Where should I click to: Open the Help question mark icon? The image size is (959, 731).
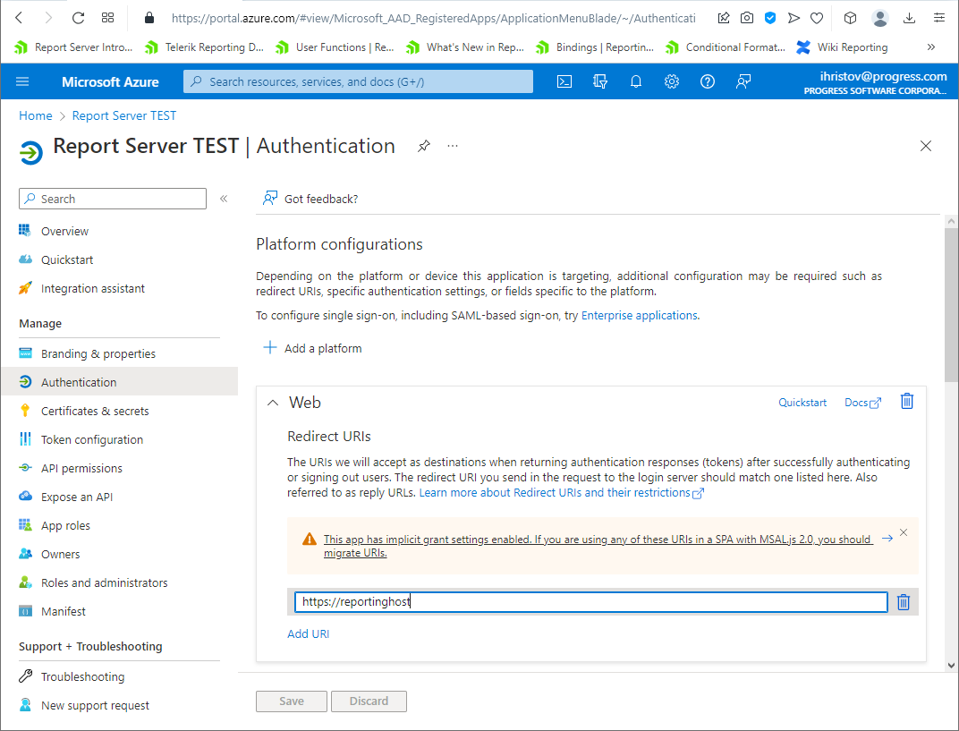tap(708, 81)
